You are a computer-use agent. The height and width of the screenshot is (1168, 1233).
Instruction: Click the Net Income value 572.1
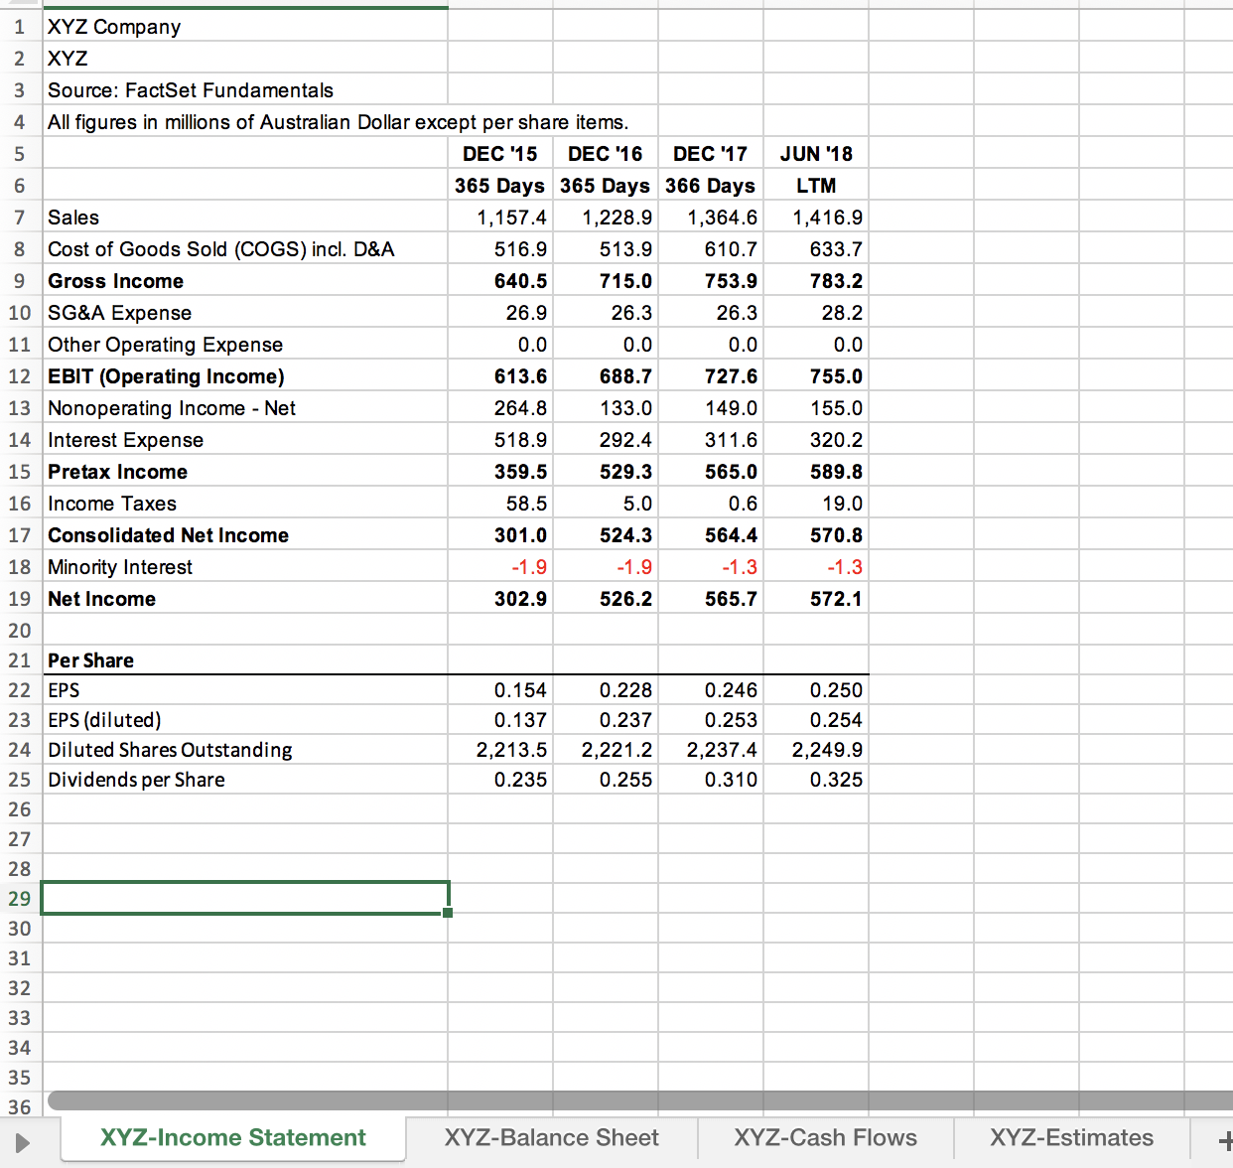click(816, 599)
